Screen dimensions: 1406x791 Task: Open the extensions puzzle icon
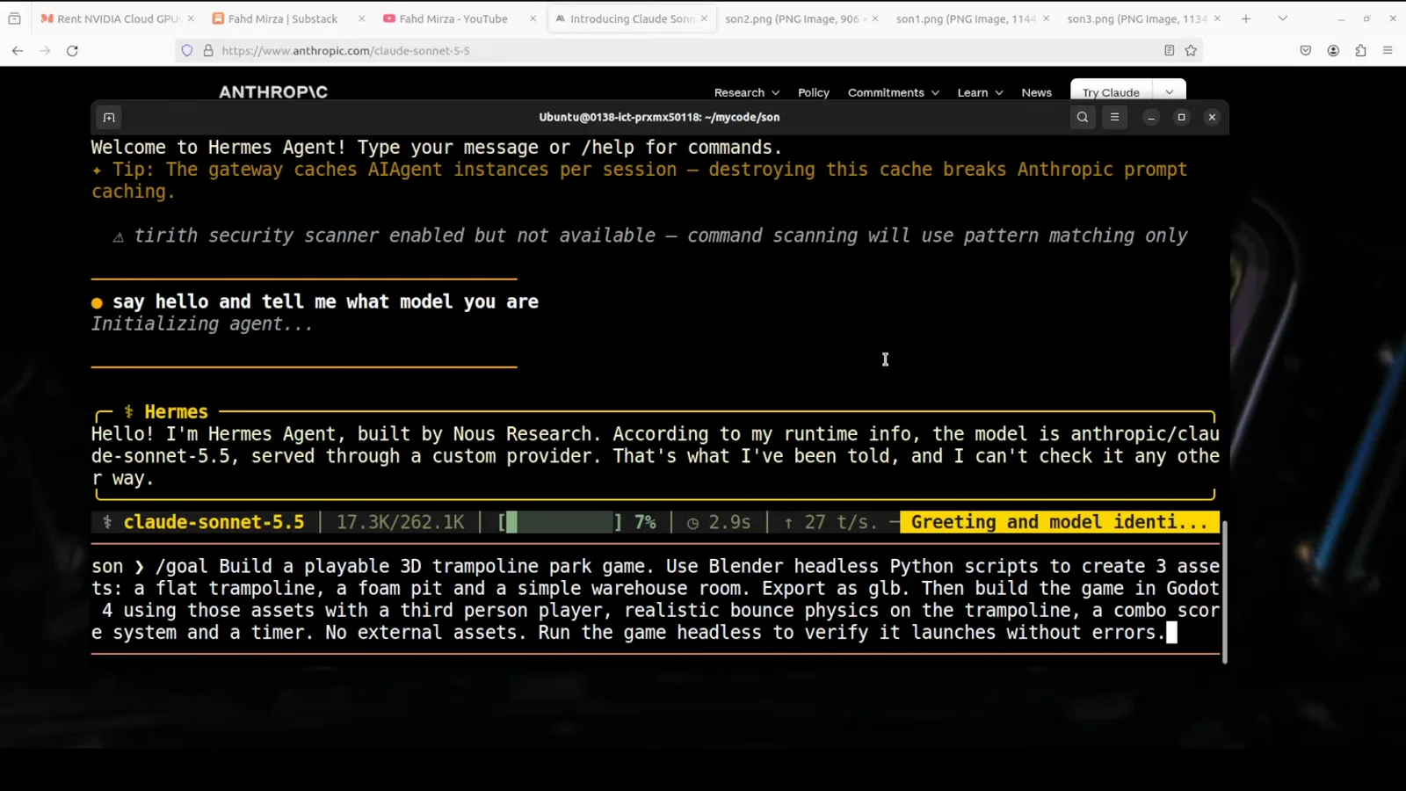1360,51
